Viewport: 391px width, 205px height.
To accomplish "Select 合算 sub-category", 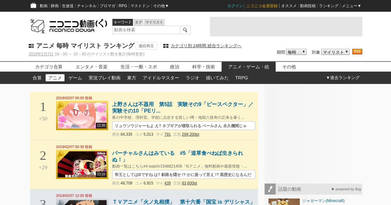I will coord(37,78).
